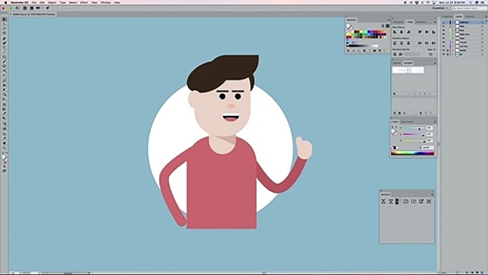Unlock the BG layer
Viewport: 488px width, 275px height.
pos(448,54)
